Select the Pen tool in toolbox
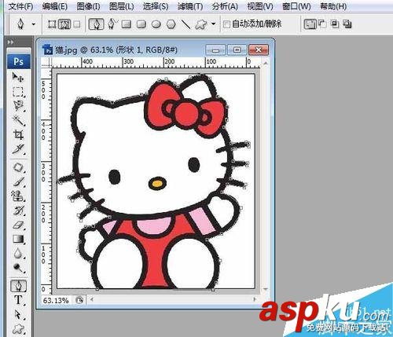 click(x=18, y=286)
